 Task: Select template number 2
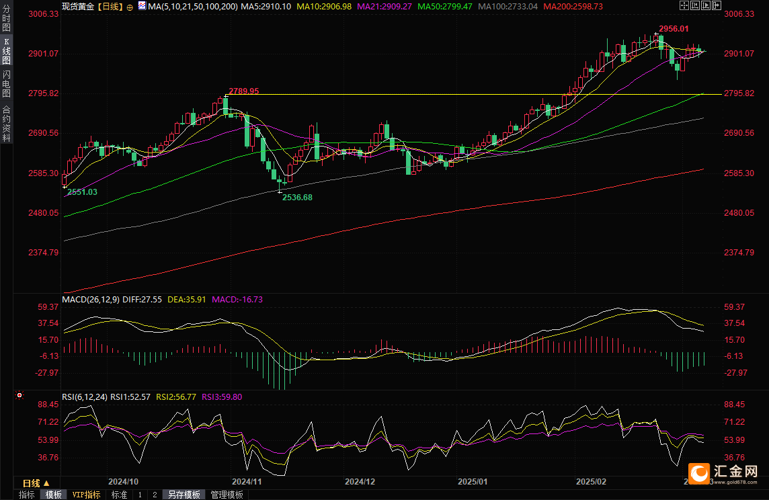pos(155,495)
